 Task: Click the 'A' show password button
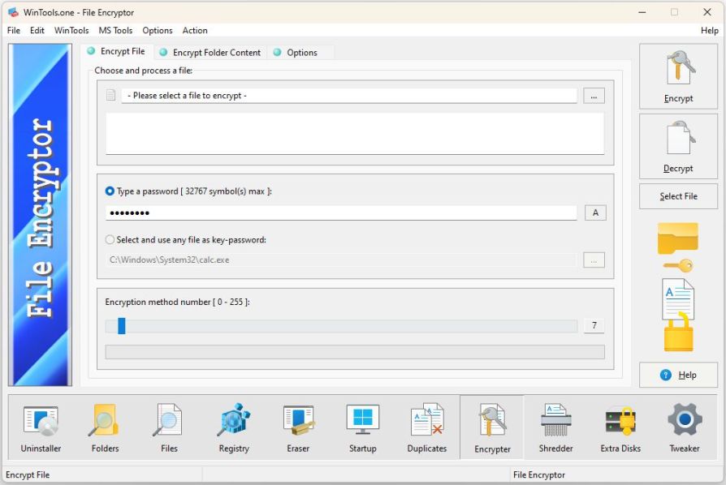[595, 212]
